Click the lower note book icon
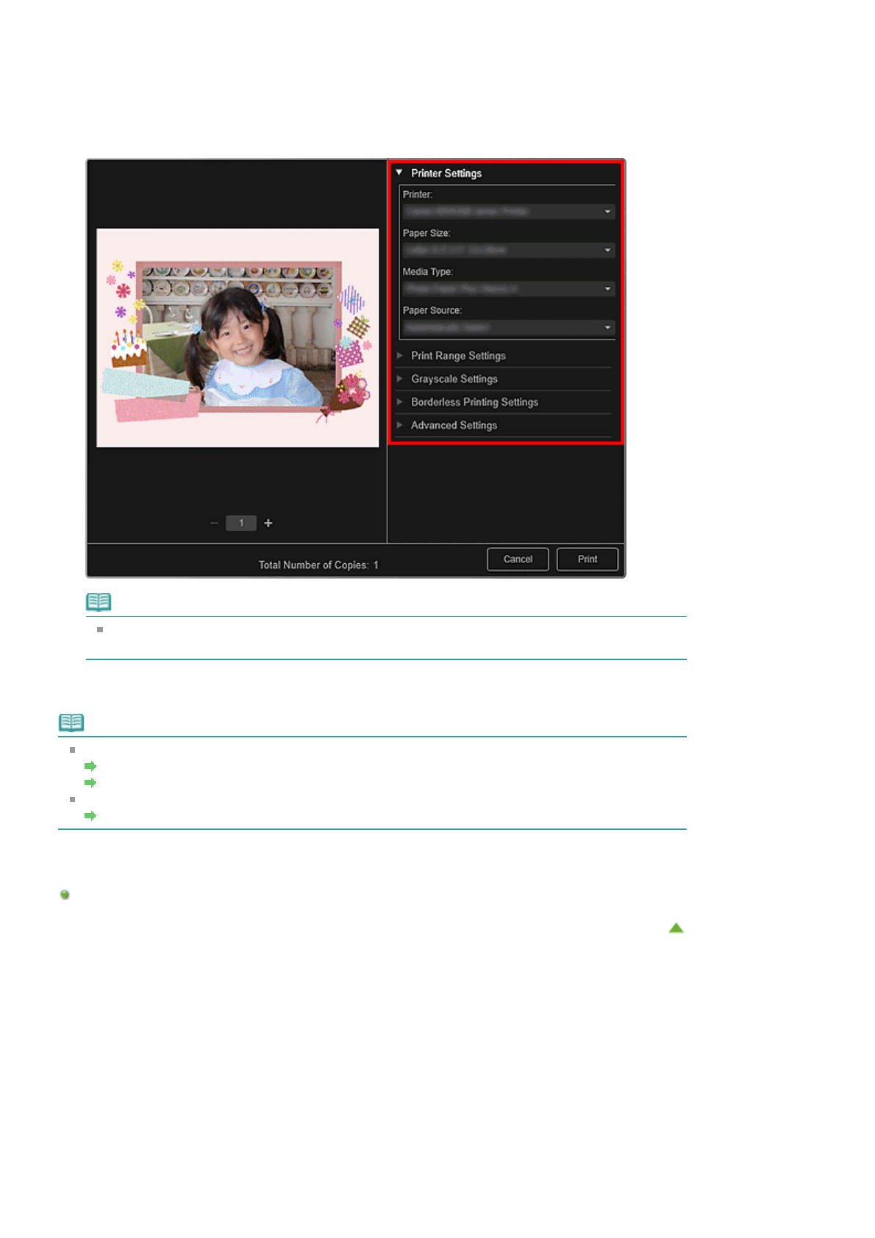Image resolution: width=875 pixels, height=1238 pixels. tap(71, 723)
